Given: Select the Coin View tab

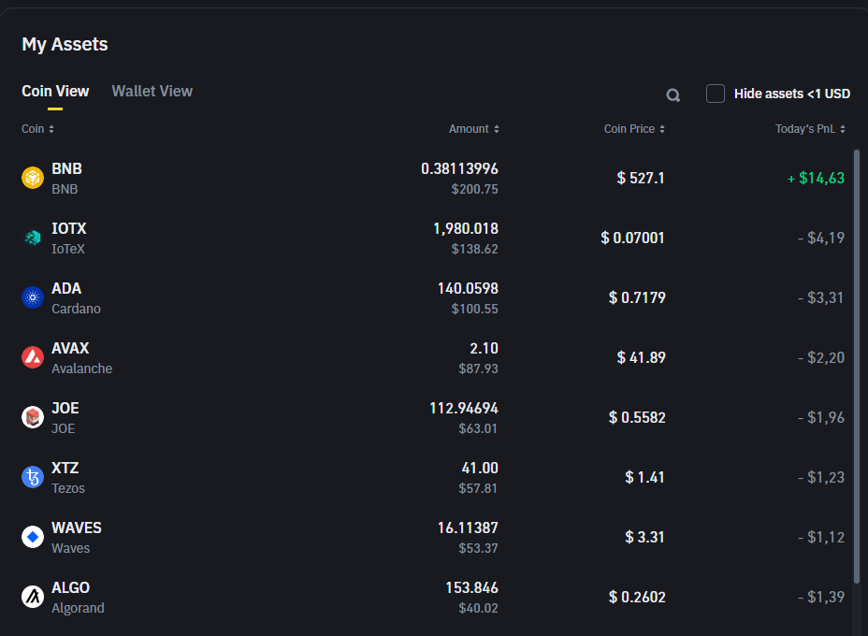Looking at the screenshot, I should [55, 92].
